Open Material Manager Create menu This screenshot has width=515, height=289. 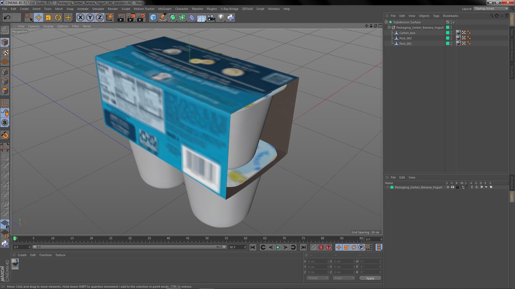[22, 255]
